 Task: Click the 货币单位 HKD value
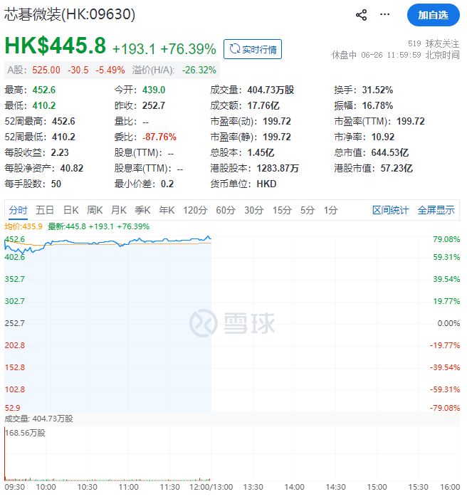tap(266, 184)
